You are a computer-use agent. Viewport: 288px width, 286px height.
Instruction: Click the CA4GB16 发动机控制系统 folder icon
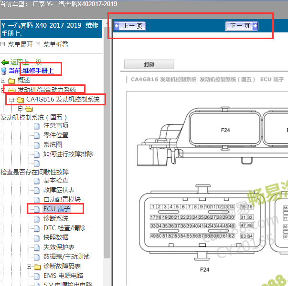point(20,100)
